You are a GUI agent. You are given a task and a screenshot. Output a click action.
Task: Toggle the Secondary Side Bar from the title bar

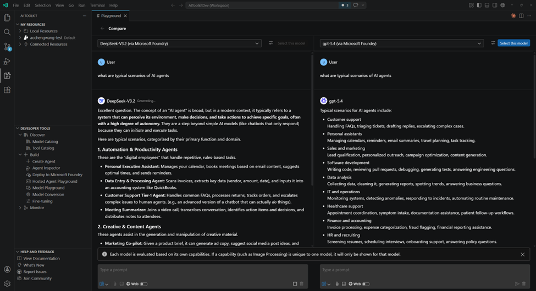click(495, 5)
